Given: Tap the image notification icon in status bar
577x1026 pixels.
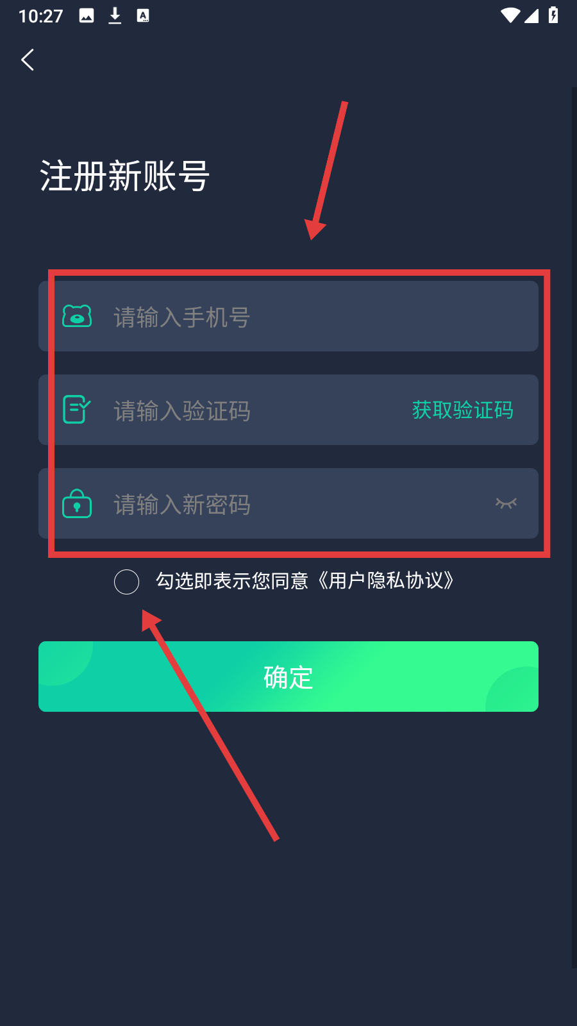Looking at the screenshot, I should [x=87, y=15].
